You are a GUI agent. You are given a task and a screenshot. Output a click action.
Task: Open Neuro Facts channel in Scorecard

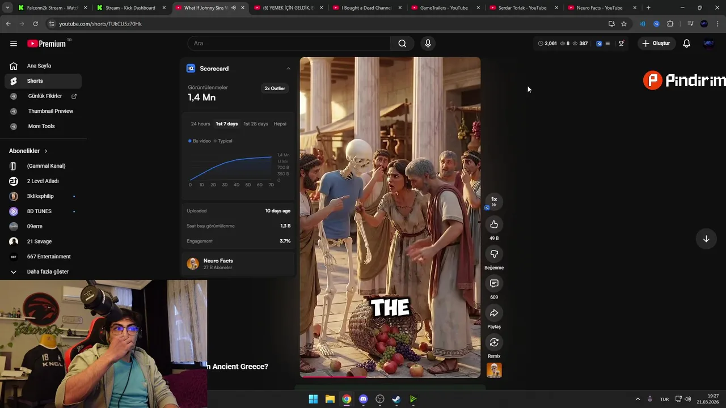coord(238,263)
